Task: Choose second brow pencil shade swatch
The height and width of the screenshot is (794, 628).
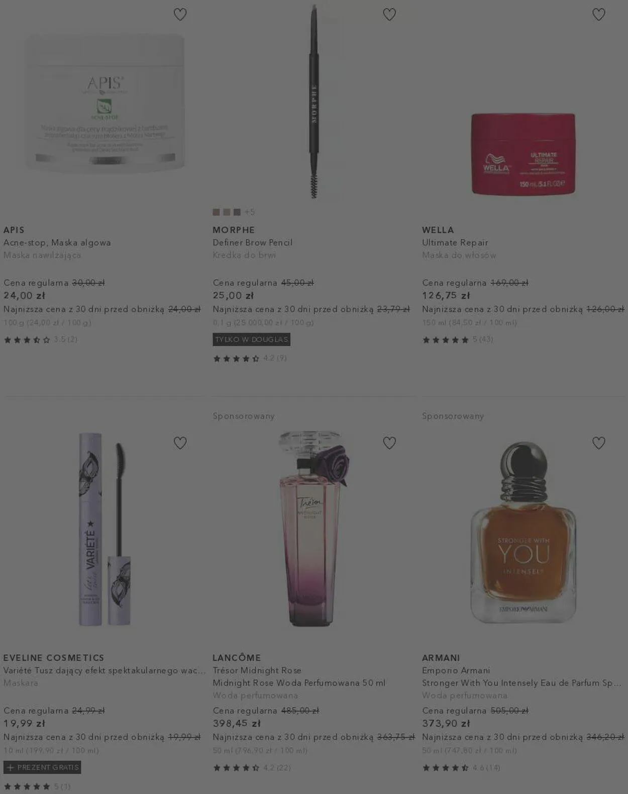Action: click(227, 212)
